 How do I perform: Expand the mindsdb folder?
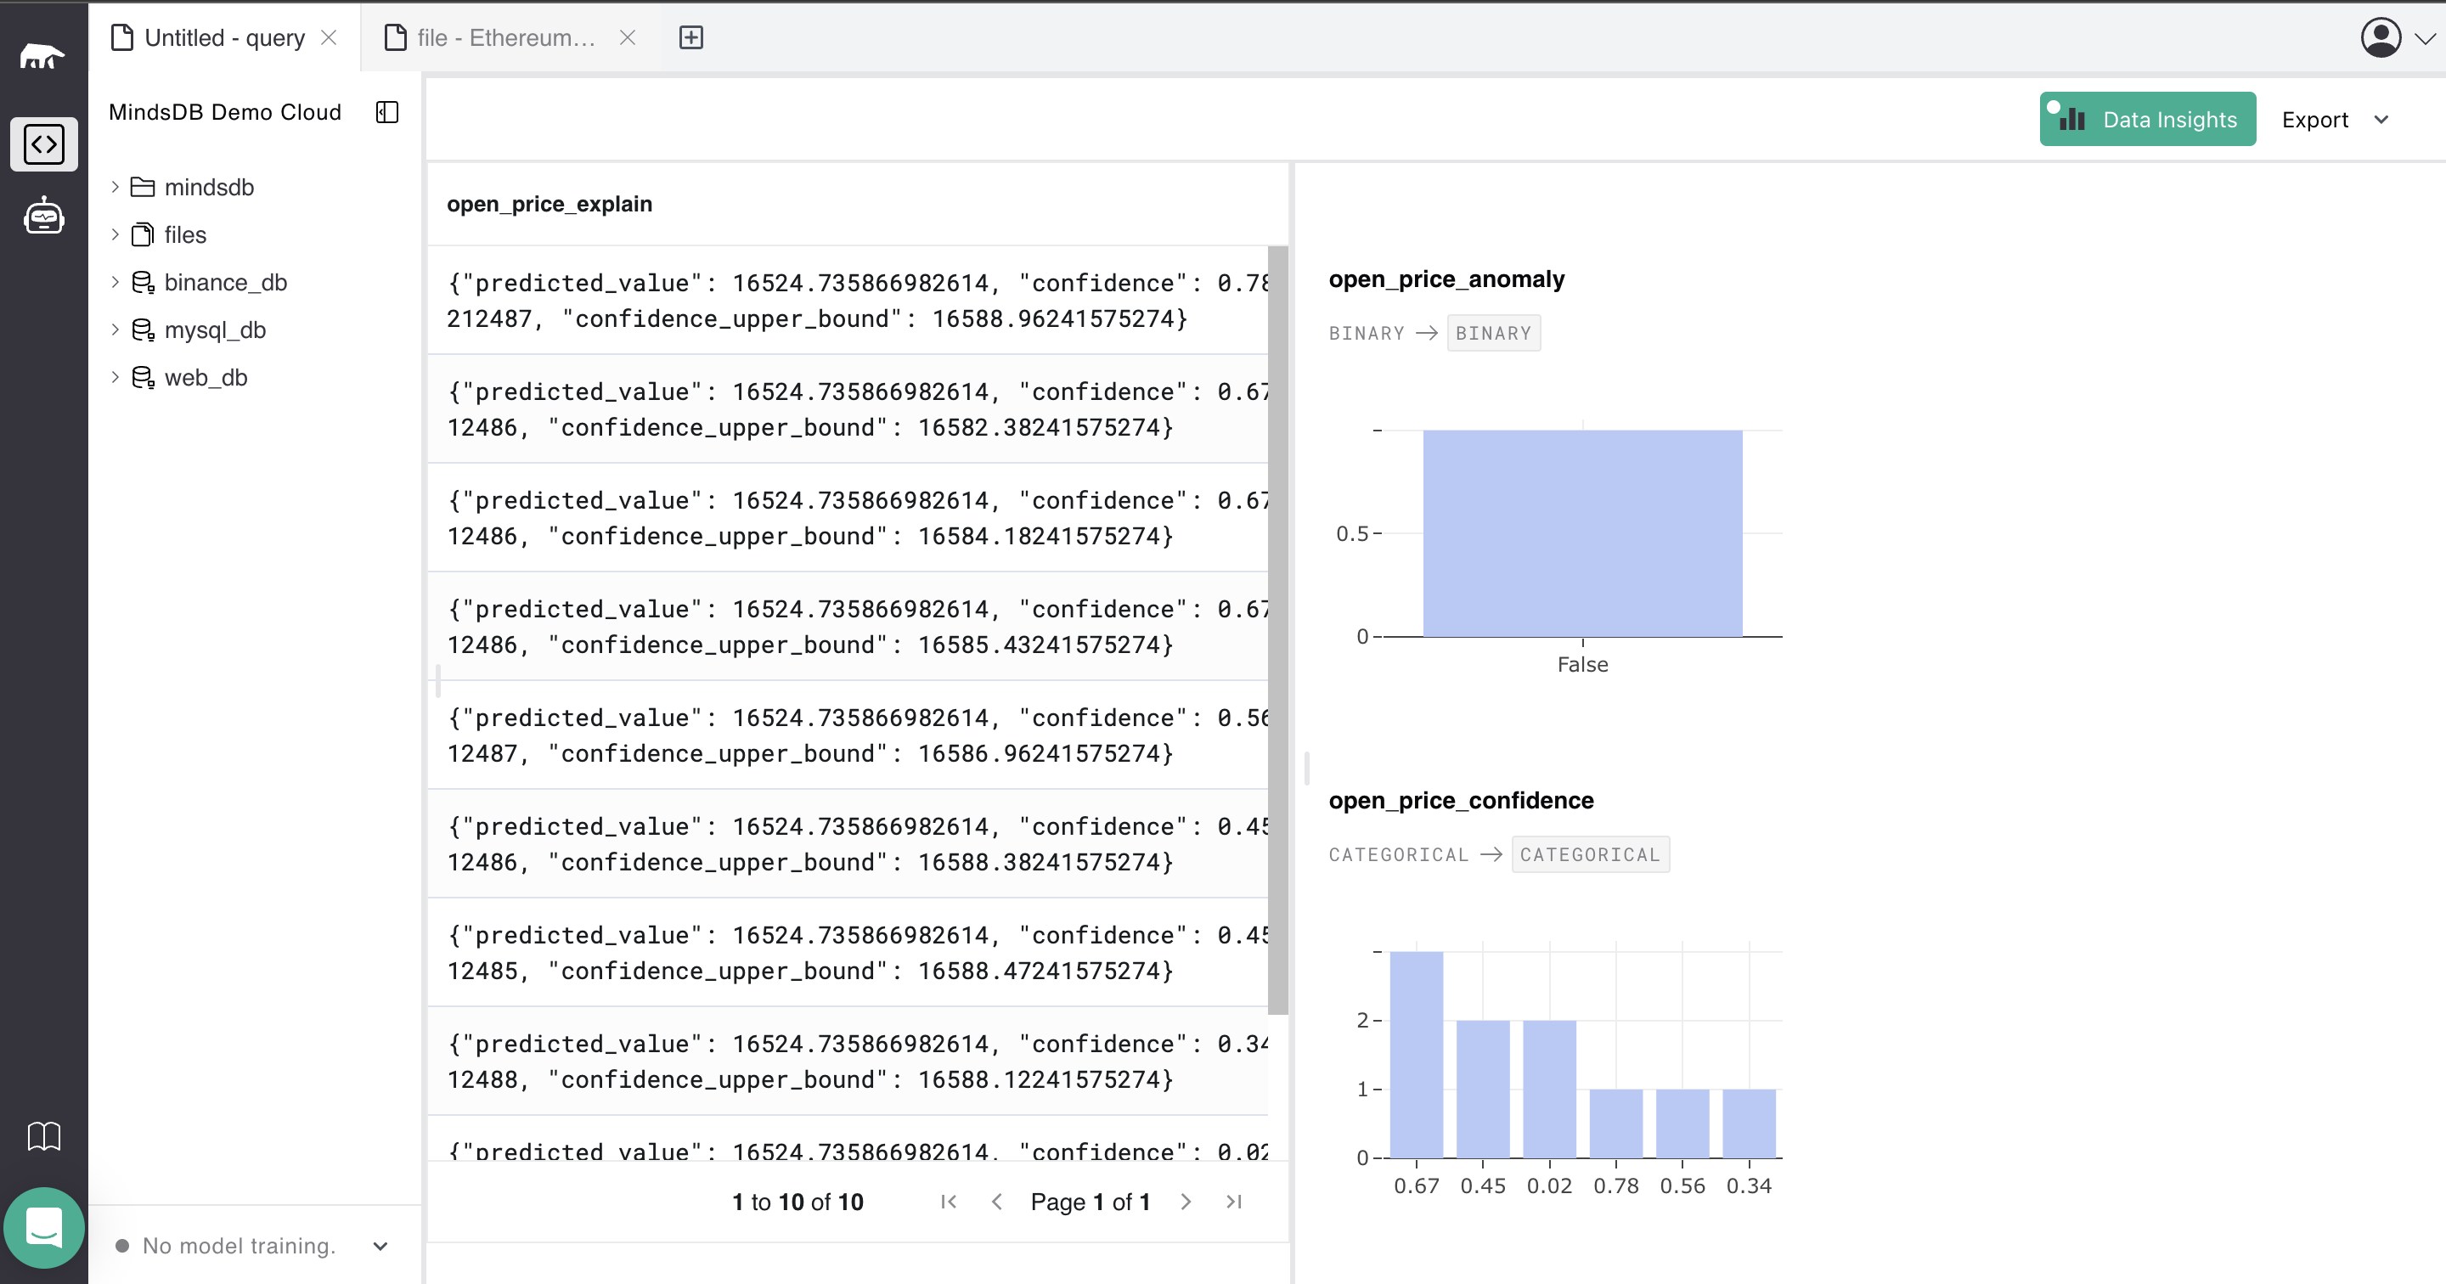(115, 187)
